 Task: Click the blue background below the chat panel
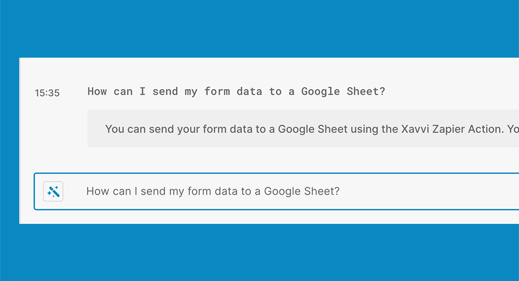click(x=259, y=253)
